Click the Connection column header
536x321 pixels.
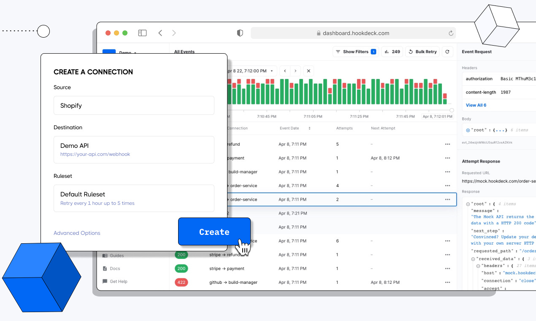[x=237, y=128]
